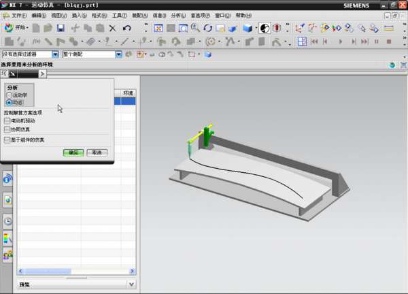Screen dimensions: 408x294
Task: Open the 文件(F) menu
Action: [19, 16]
